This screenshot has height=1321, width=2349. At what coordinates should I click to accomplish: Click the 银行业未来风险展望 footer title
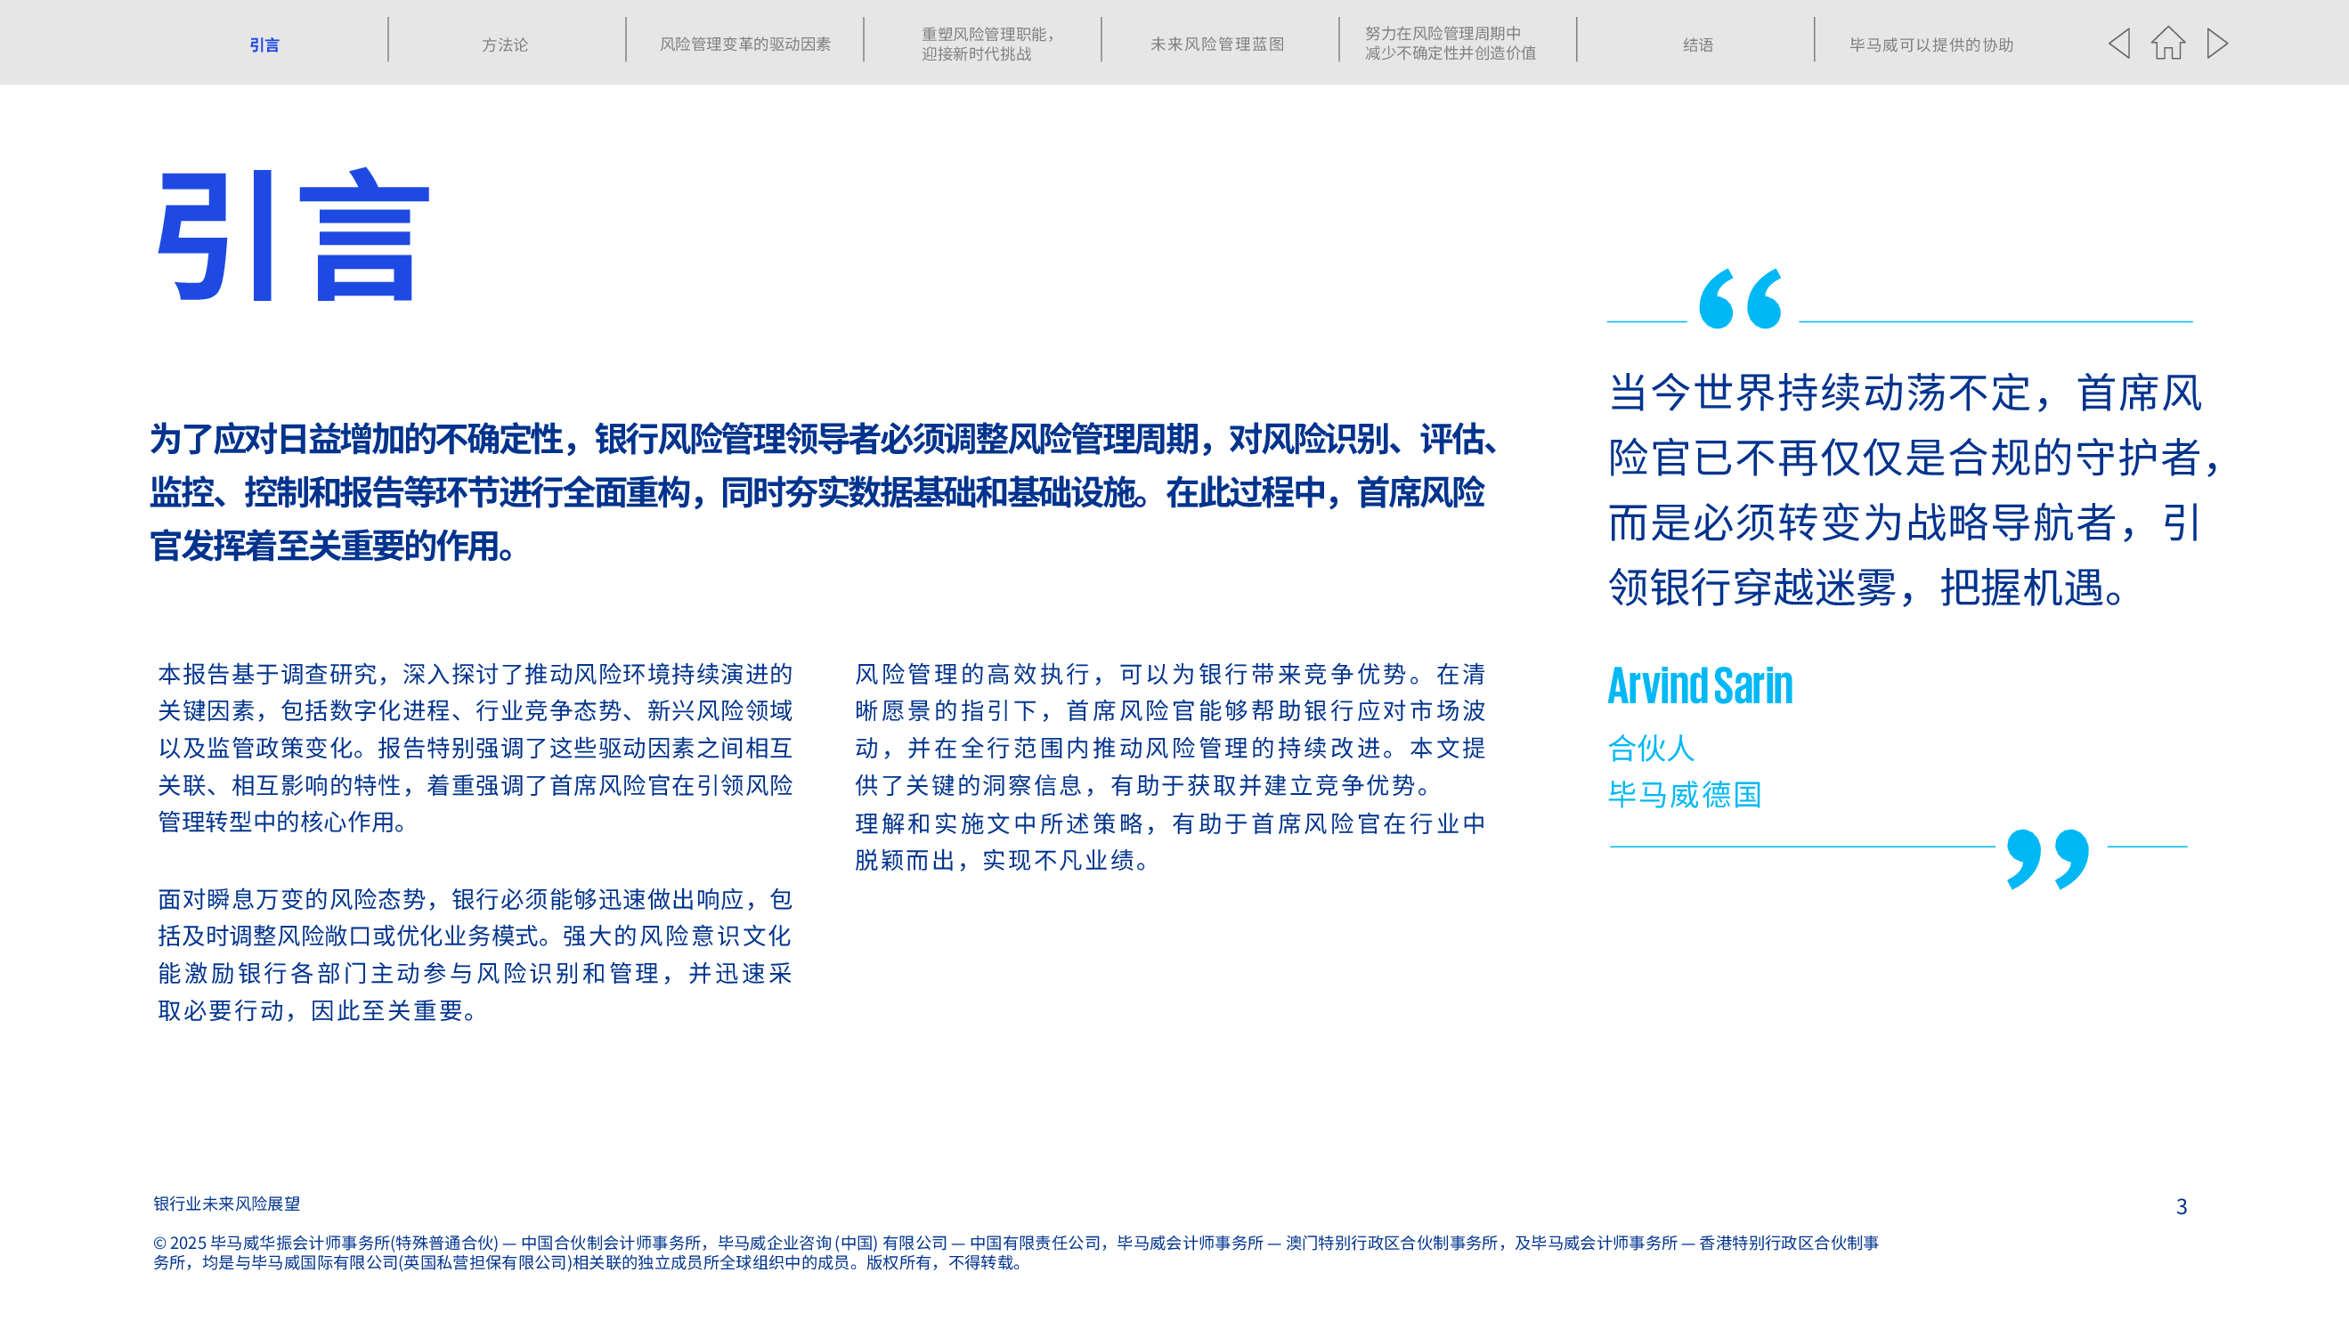227,1203
